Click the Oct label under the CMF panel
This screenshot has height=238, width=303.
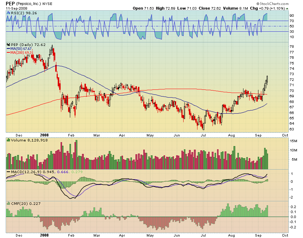coord(285,235)
